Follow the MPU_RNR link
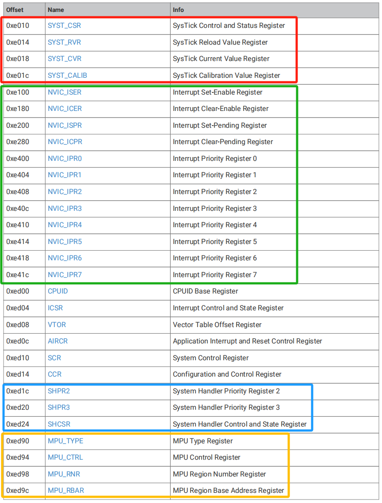Screen dimensions: 382x503 pyautogui.click(x=64, y=474)
